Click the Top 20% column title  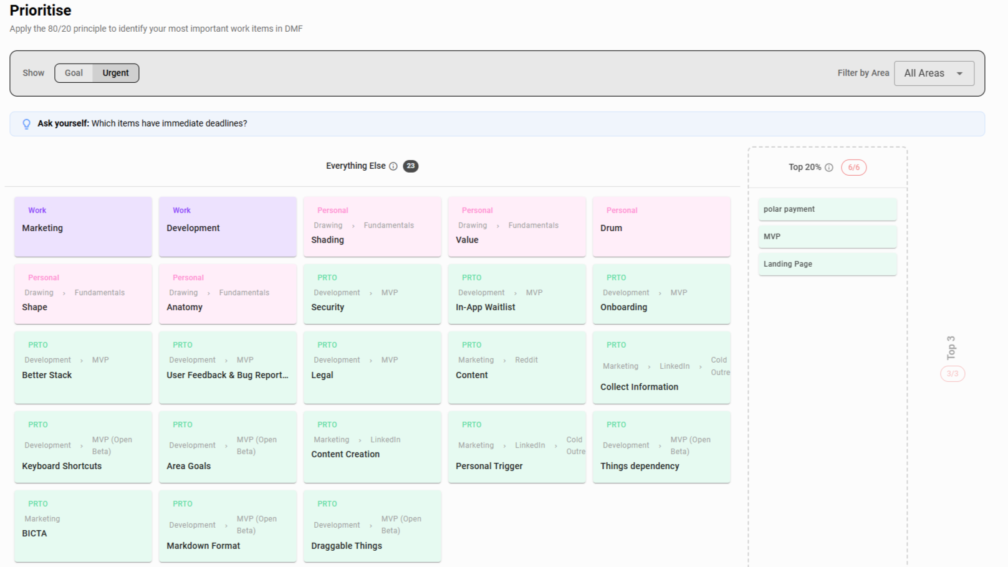pos(805,168)
